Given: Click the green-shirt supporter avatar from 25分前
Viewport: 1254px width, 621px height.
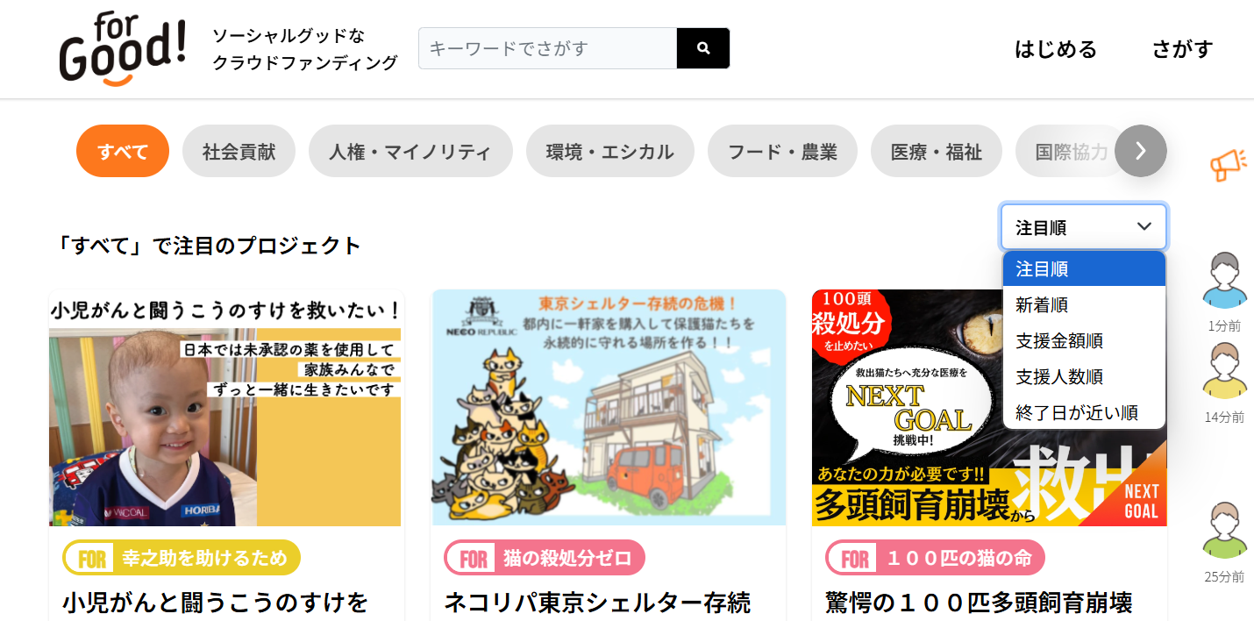Looking at the screenshot, I should coord(1224,531).
